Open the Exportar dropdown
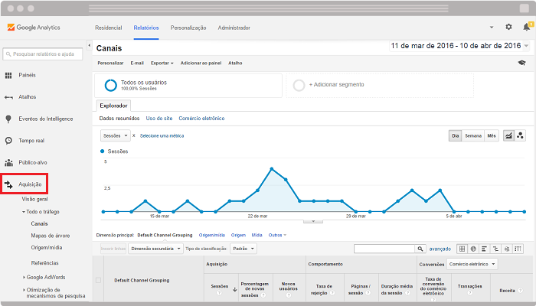The width and height of the screenshot is (536, 306). tap(162, 63)
